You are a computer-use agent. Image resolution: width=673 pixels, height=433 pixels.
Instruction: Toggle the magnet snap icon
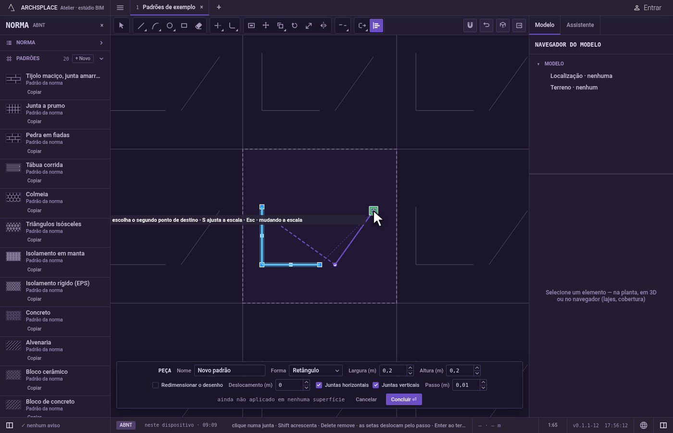point(470,25)
